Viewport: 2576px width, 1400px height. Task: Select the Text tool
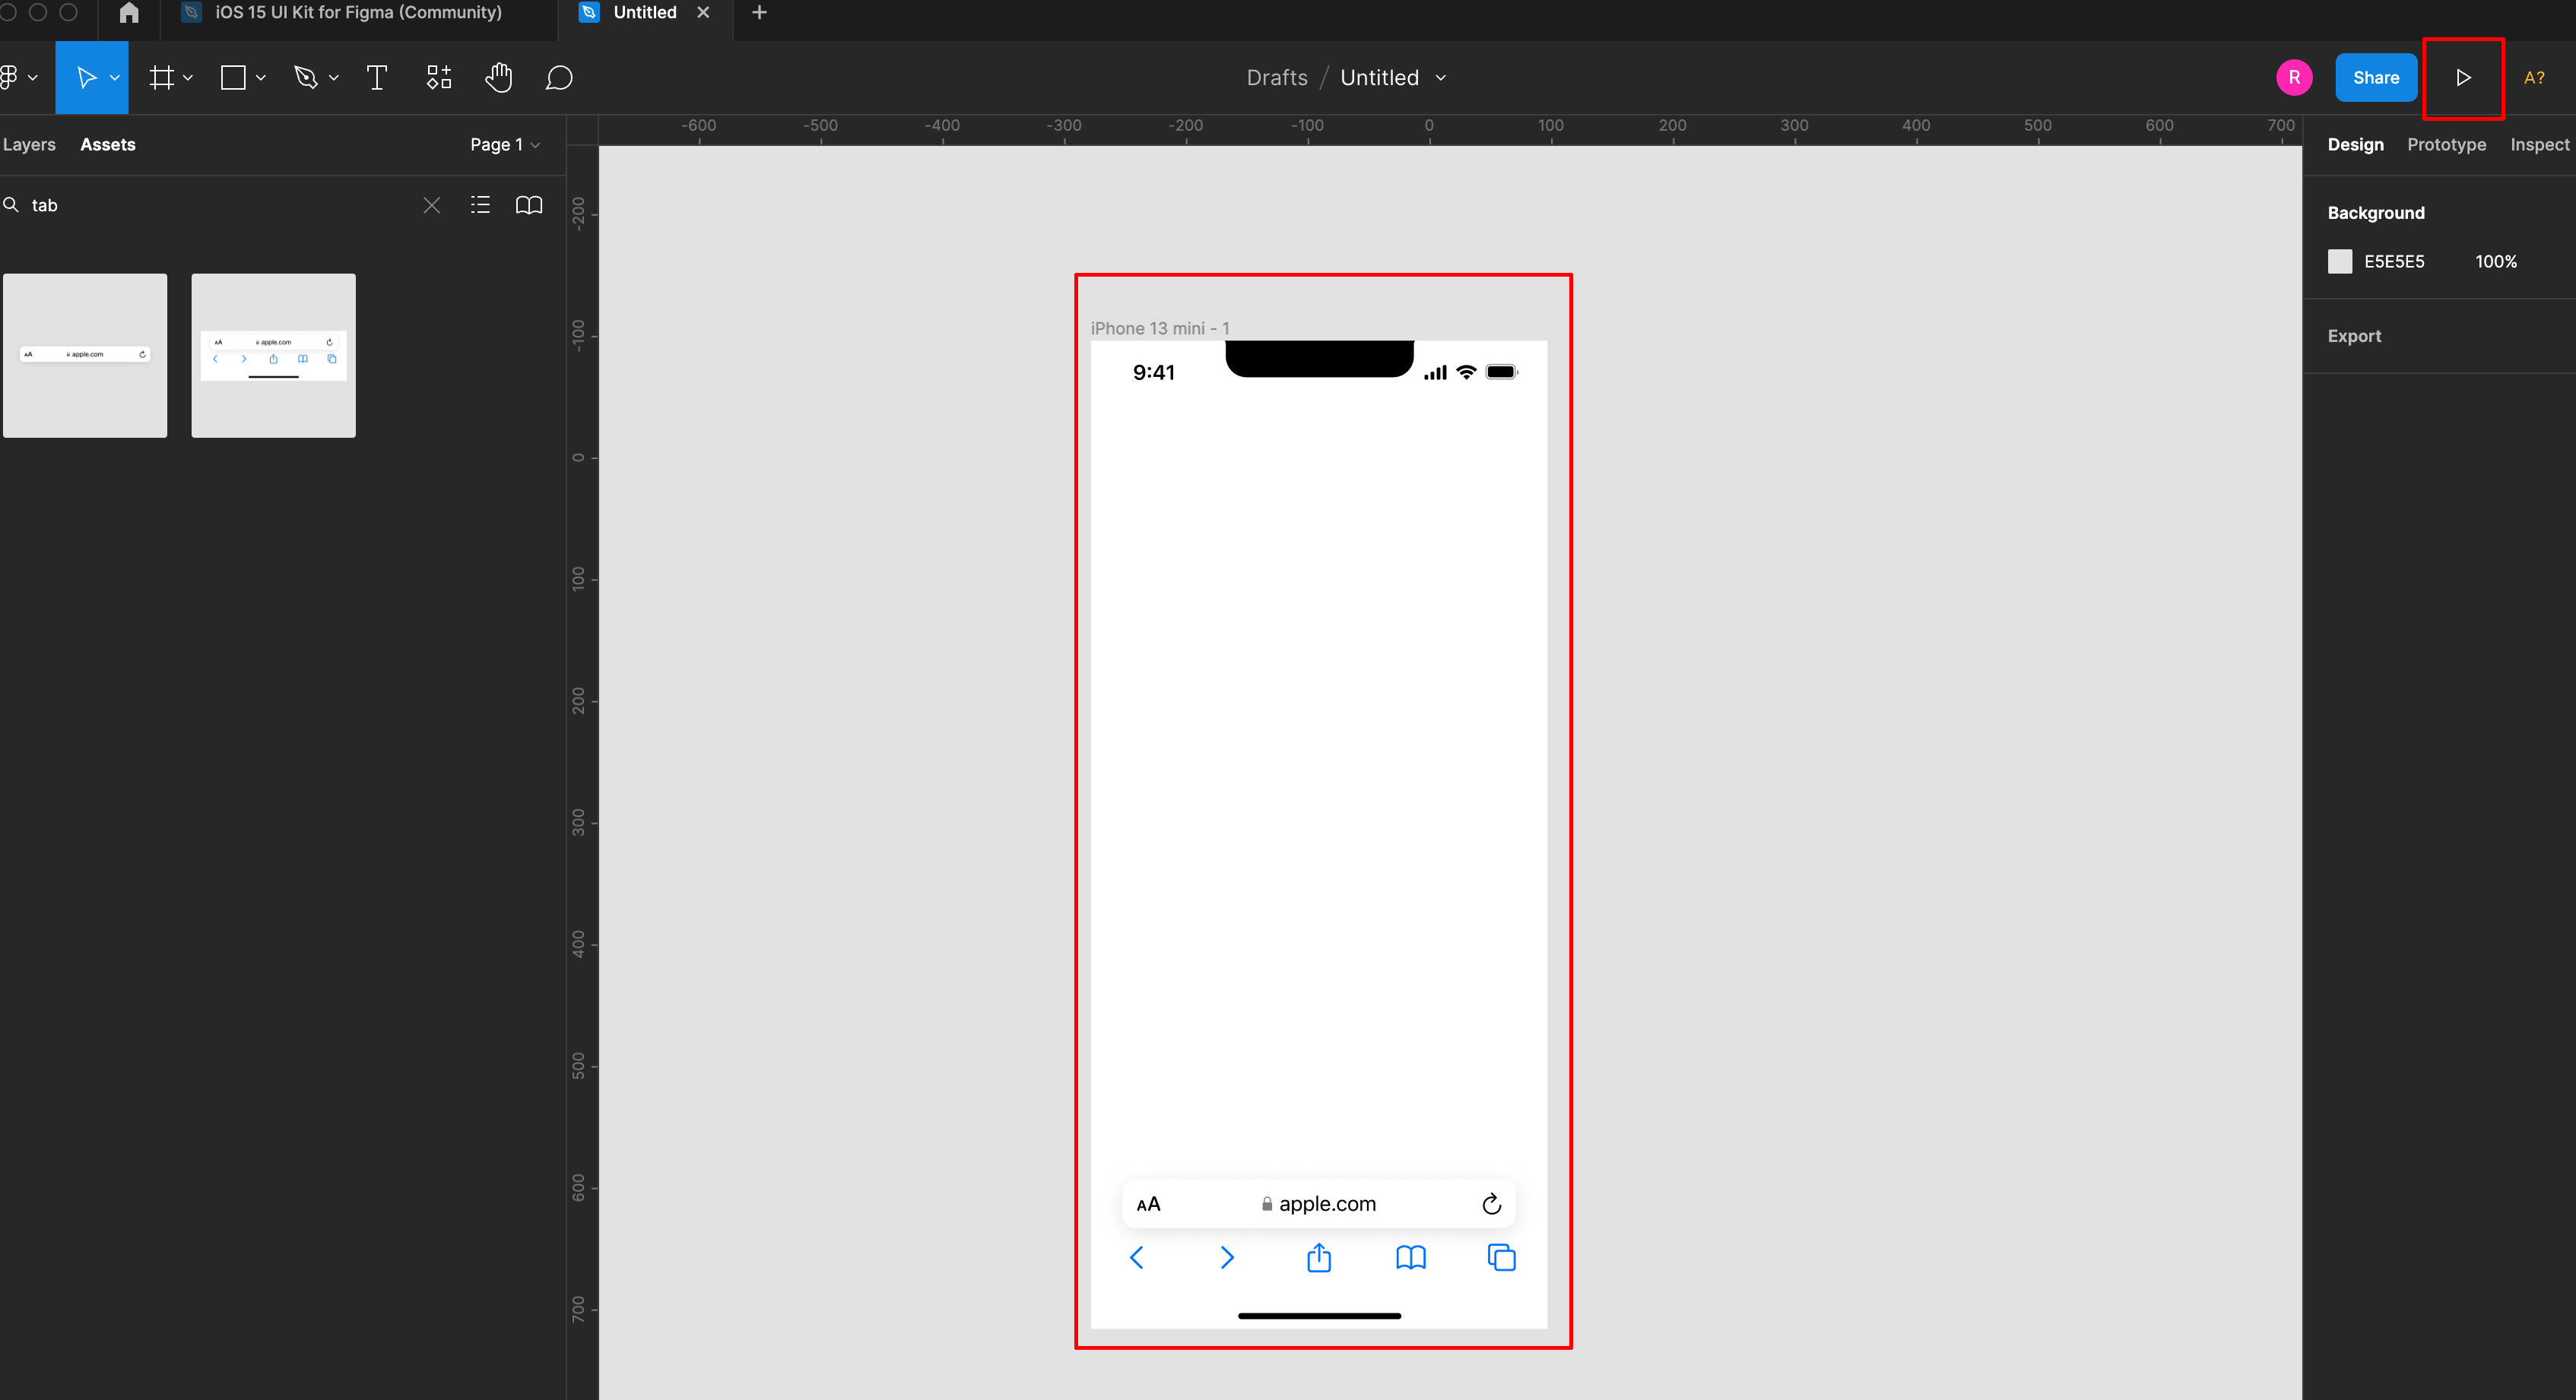click(377, 78)
